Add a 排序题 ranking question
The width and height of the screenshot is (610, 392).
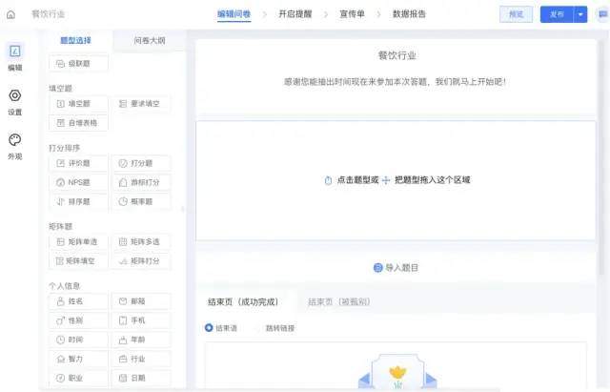[78, 201]
